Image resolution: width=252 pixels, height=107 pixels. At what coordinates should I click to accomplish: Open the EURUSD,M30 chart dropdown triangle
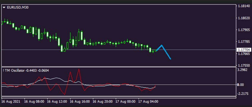click(4, 7)
